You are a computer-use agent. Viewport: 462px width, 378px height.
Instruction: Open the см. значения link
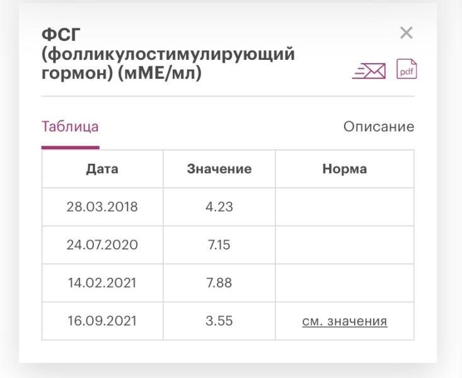tap(345, 321)
